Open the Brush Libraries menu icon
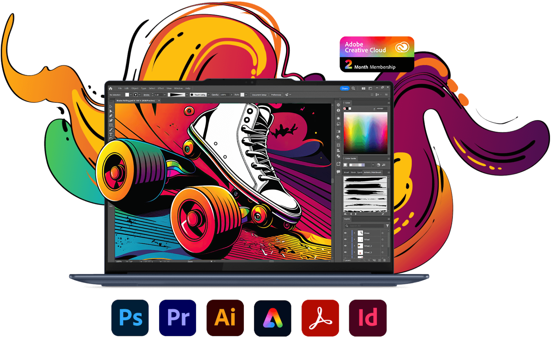 [x=346, y=214]
